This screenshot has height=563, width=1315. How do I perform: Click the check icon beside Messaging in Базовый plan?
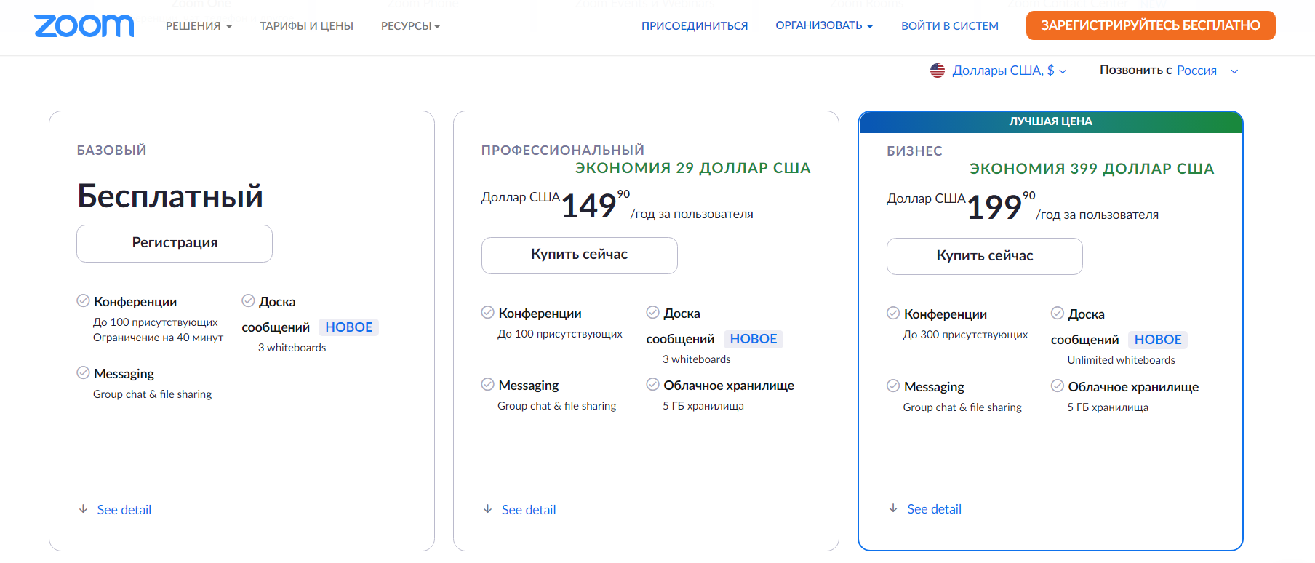[x=83, y=373]
